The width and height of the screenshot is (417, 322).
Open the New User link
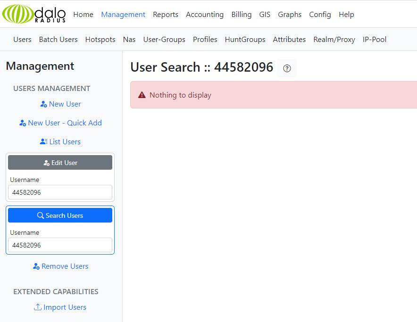tap(60, 104)
